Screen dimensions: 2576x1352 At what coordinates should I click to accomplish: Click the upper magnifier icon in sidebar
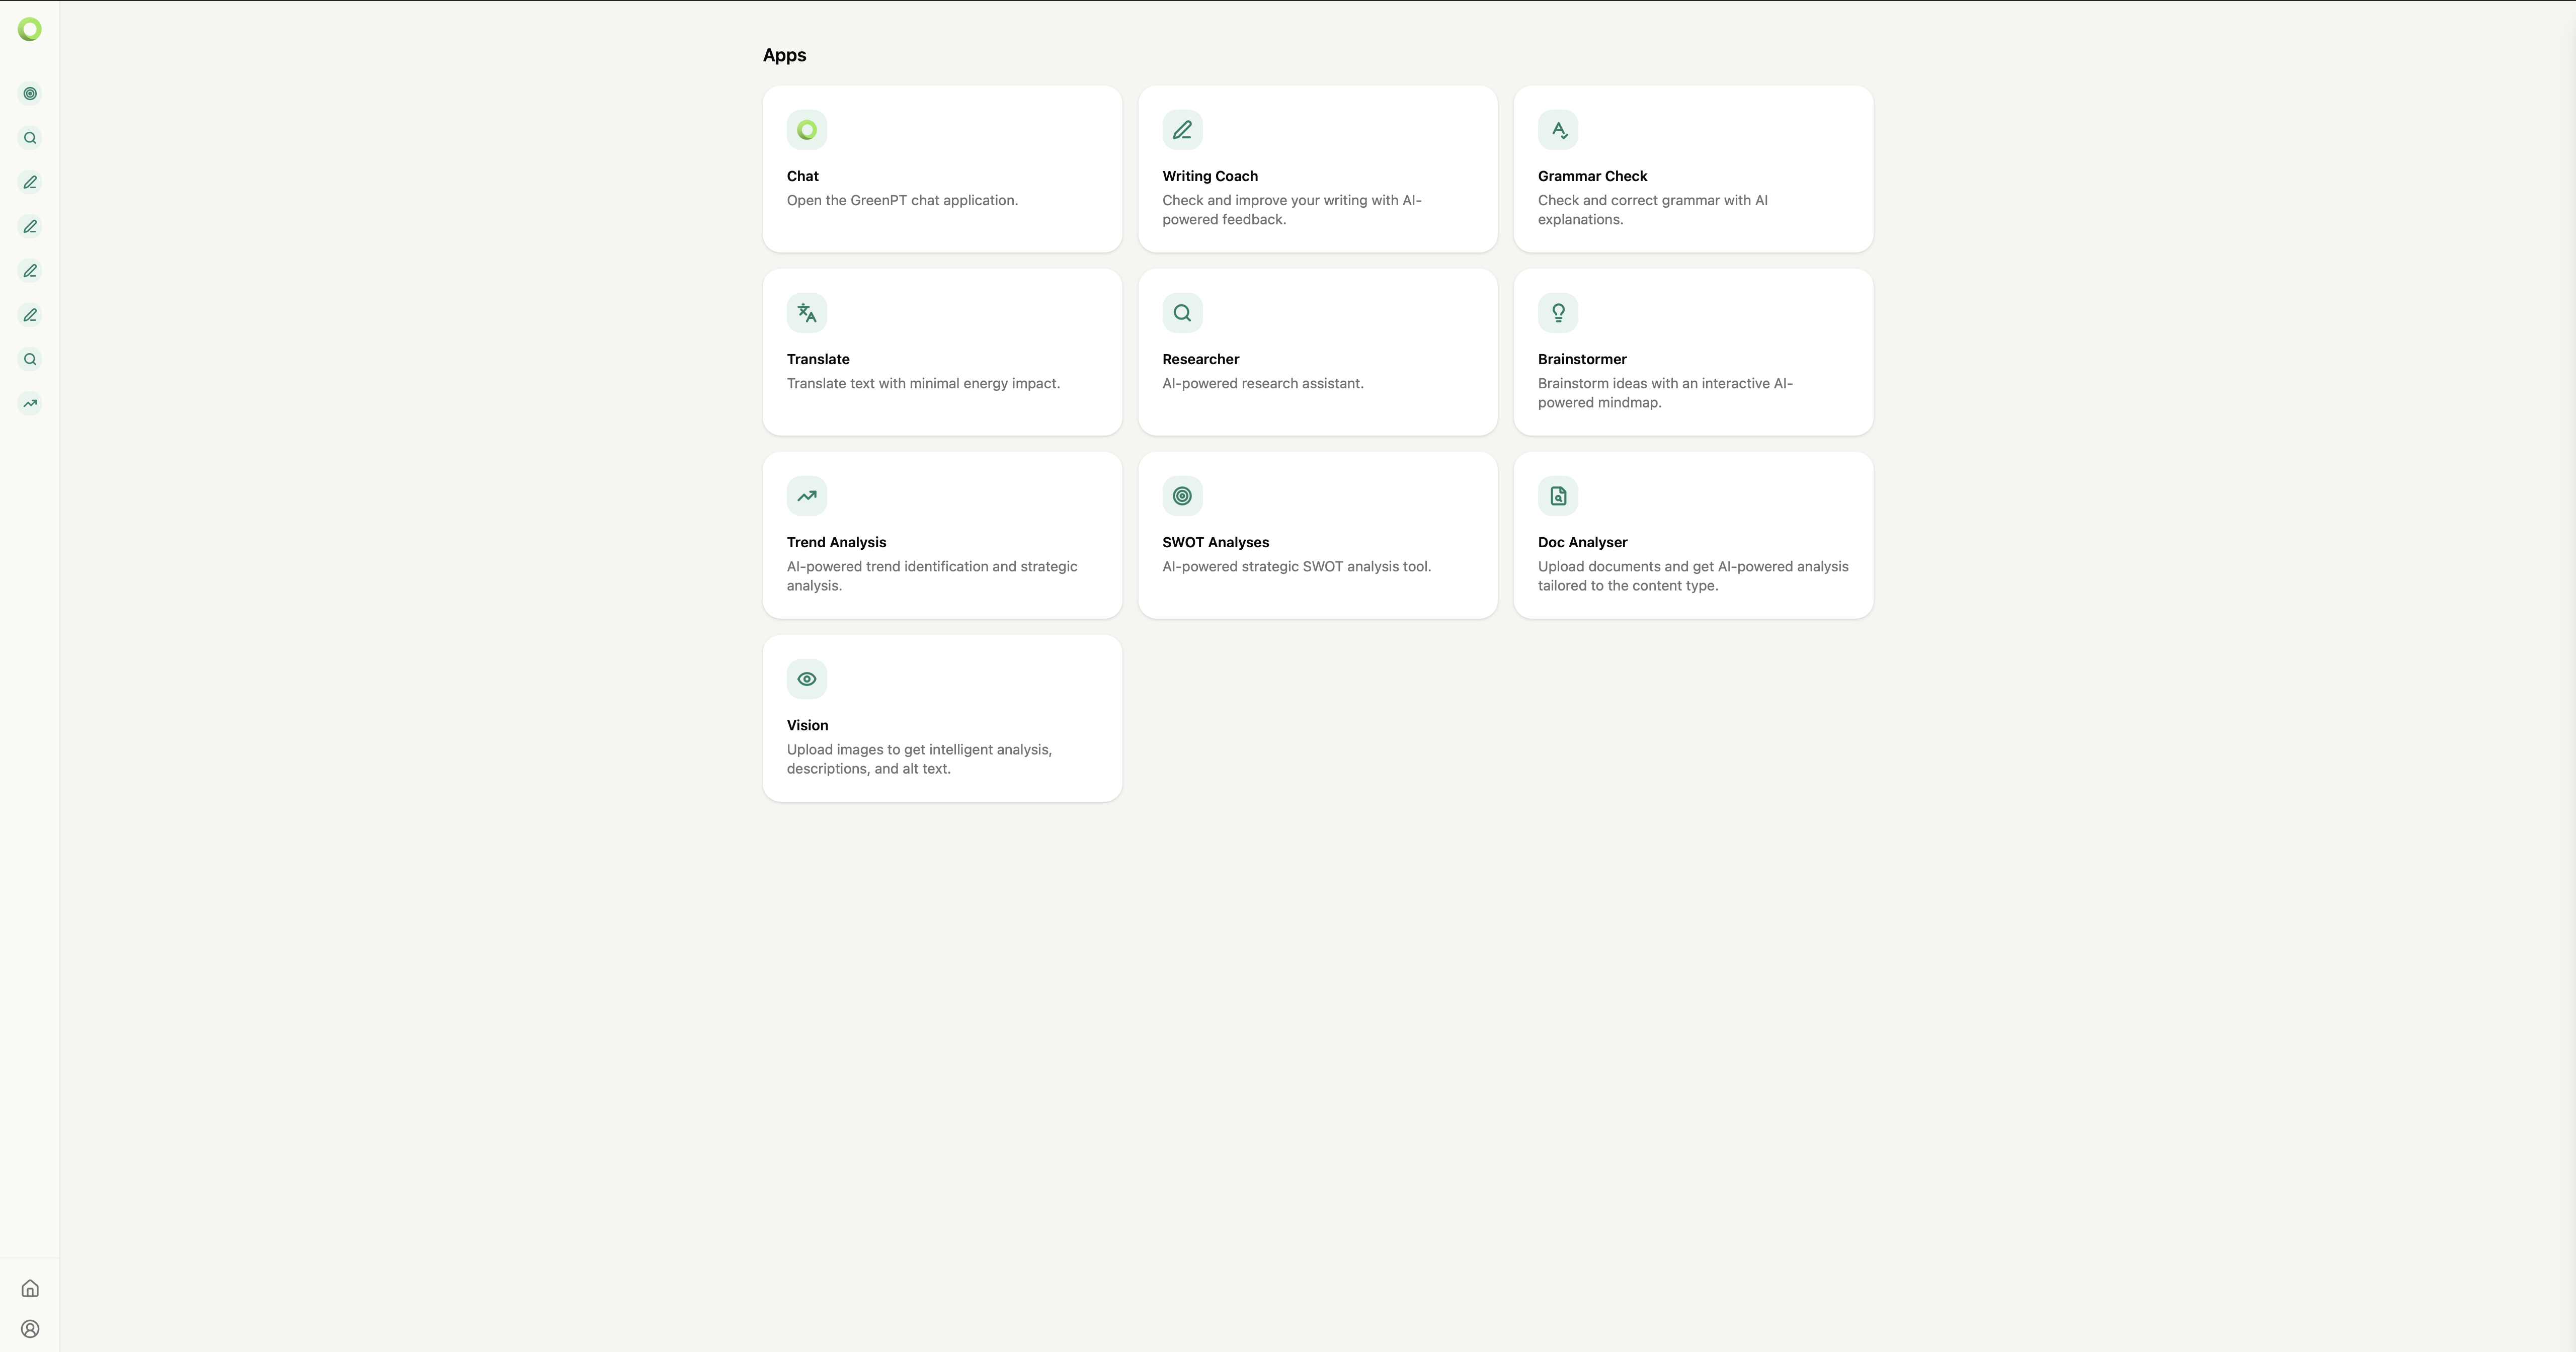tap(30, 138)
